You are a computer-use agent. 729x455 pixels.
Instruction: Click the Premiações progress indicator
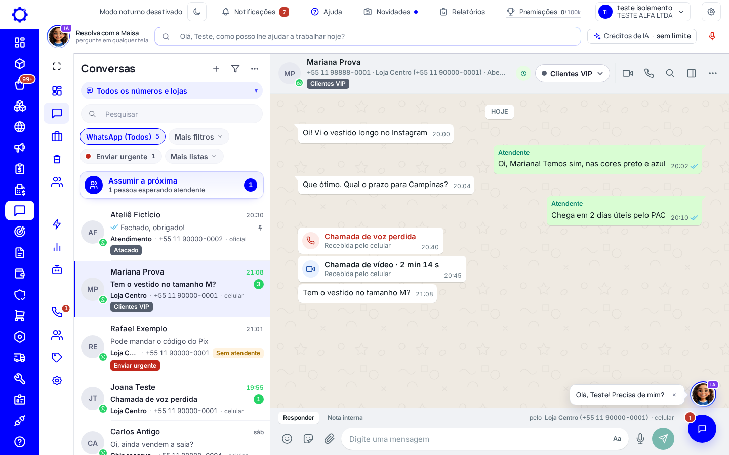(544, 12)
